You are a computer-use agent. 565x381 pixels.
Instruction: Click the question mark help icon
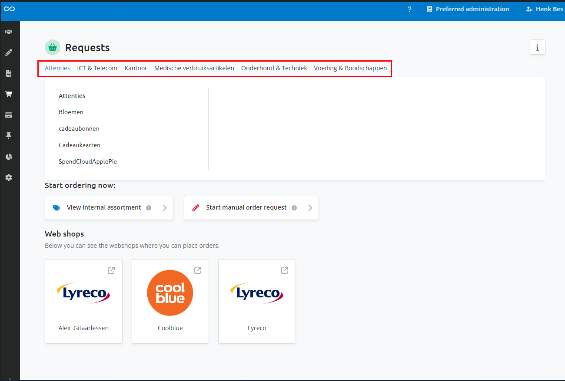tap(409, 9)
